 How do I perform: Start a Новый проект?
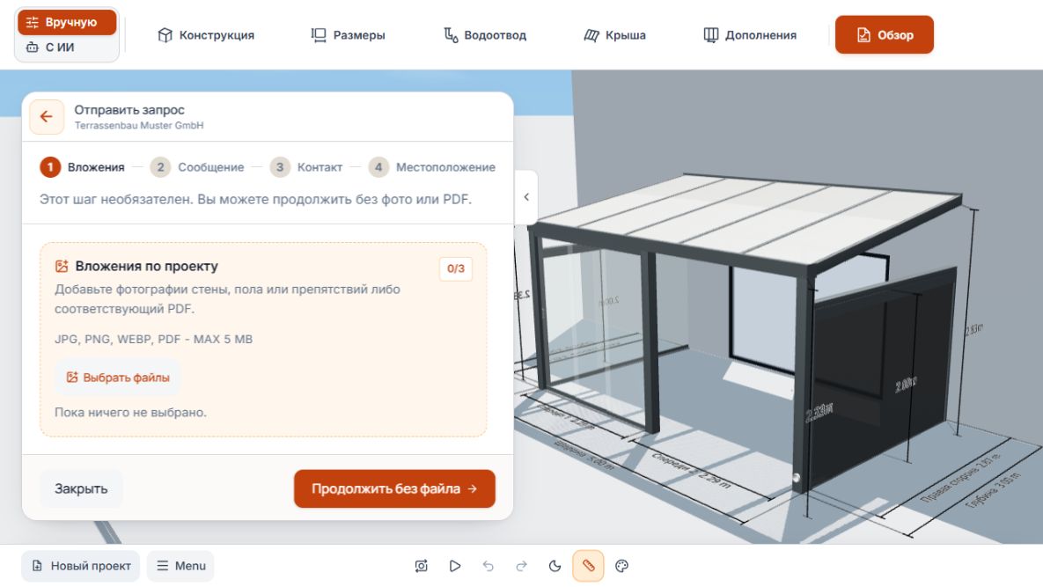click(x=80, y=566)
